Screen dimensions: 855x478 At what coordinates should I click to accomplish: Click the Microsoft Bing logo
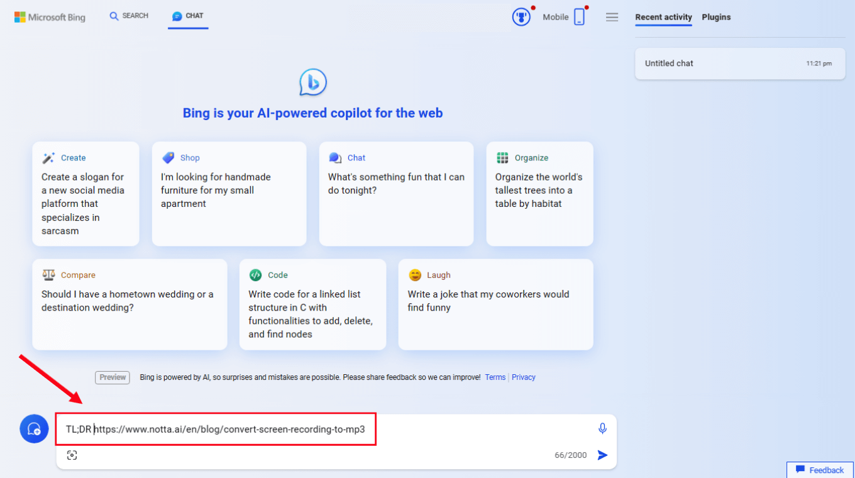click(x=50, y=17)
